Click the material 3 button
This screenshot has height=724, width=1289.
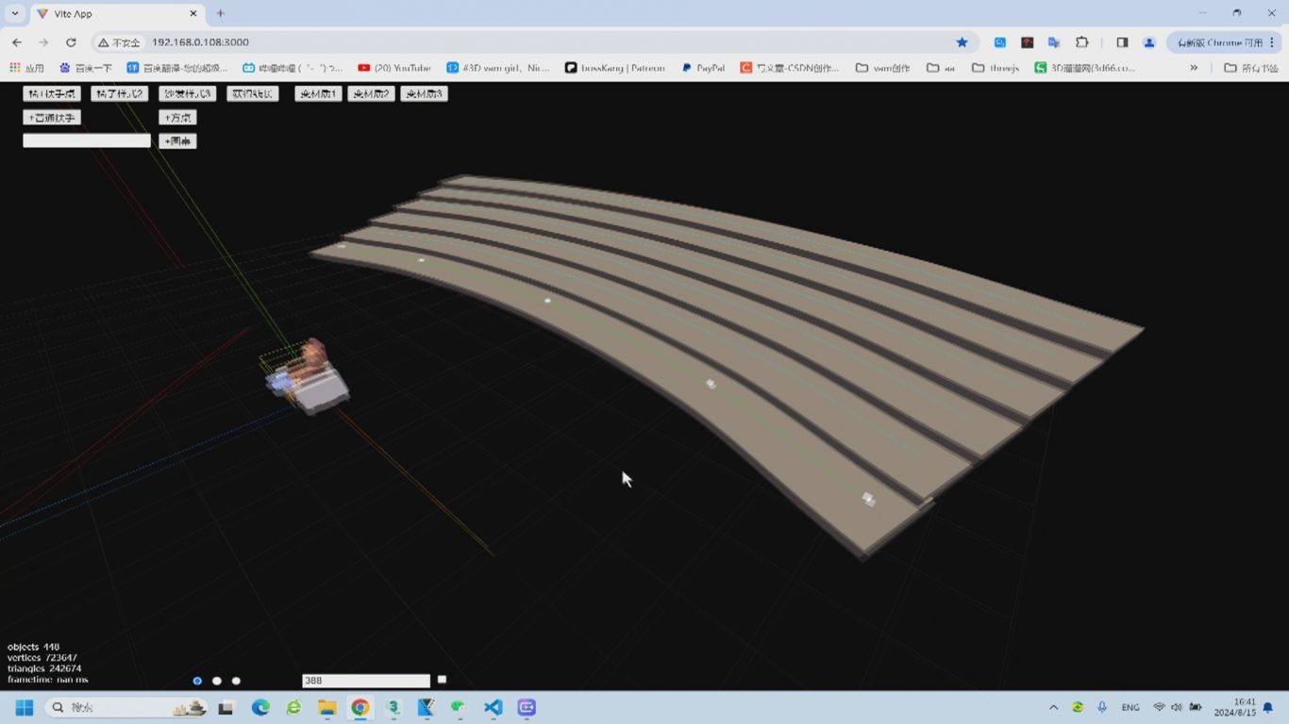pyautogui.click(x=424, y=93)
